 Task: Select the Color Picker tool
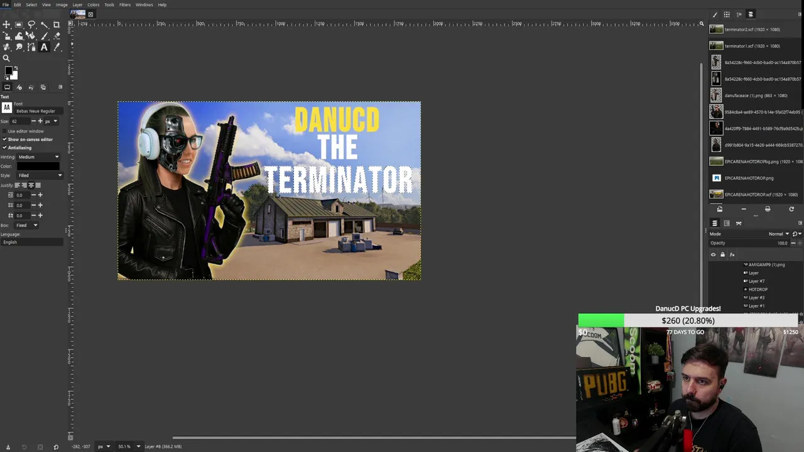coord(57,47)
